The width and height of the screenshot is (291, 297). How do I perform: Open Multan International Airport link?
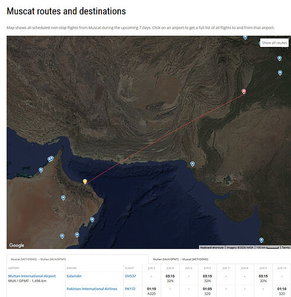click(32, 276)
